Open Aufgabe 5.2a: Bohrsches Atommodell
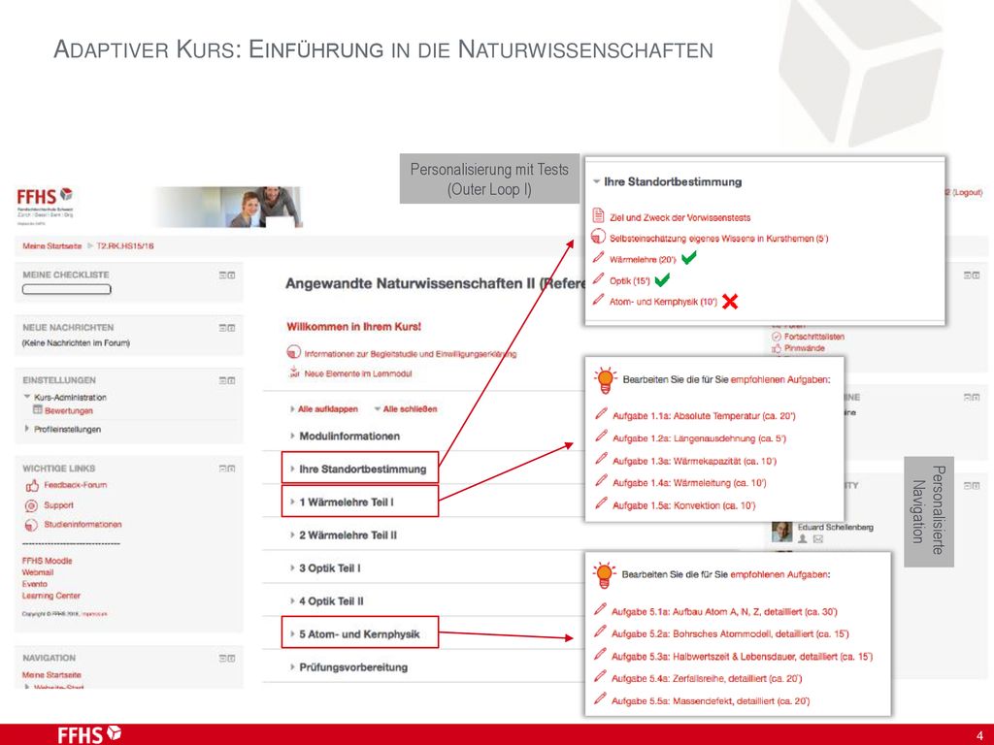 730,633
